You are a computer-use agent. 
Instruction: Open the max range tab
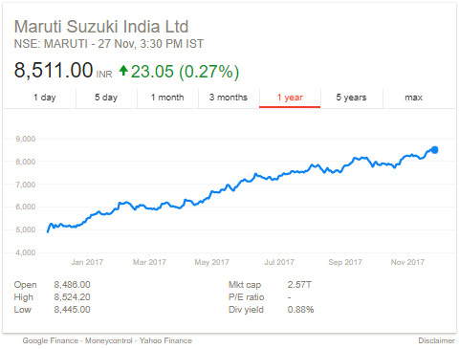[413, 98]
